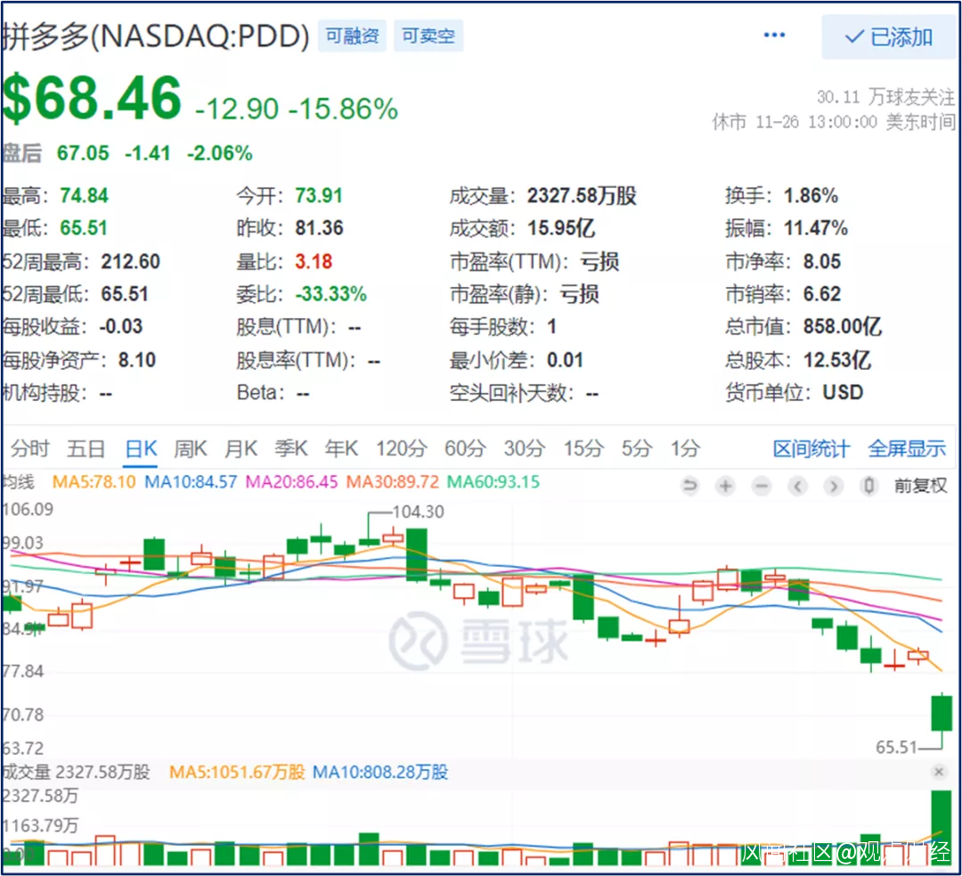
Task: Switch to the 分时 intraday chart tab
Action: [29, 449]
